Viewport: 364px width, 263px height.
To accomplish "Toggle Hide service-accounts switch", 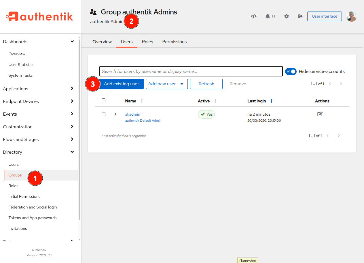I will pyautogui.click(x=291, y=72).
